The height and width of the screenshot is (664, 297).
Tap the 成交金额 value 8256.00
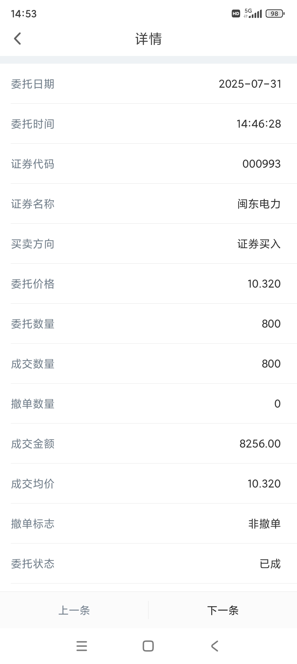tap(260, 444)
